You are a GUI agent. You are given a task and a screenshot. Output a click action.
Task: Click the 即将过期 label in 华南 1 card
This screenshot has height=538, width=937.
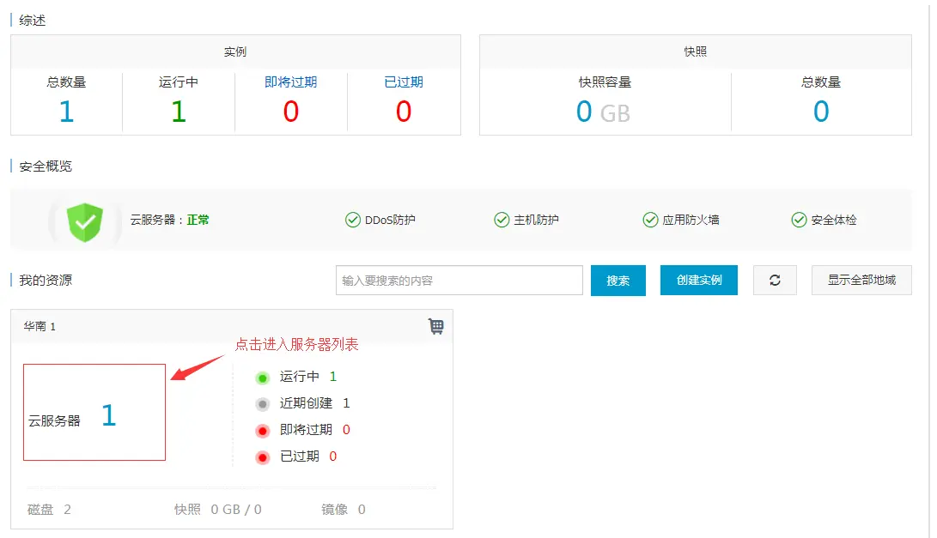[306, 429]
